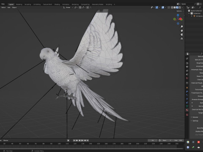Viewport: 203px width, 152px height.
Task: Open the Modifiers wrench properties tab
Action: coord(187,92)
